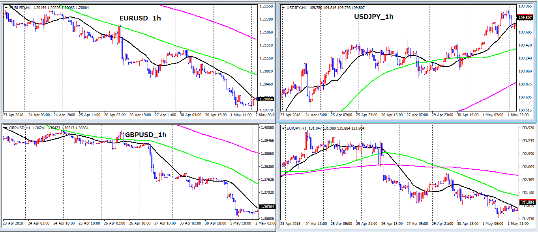
Task: Click the 1.40080 price axis value
Action: click(x=267, y=128)
